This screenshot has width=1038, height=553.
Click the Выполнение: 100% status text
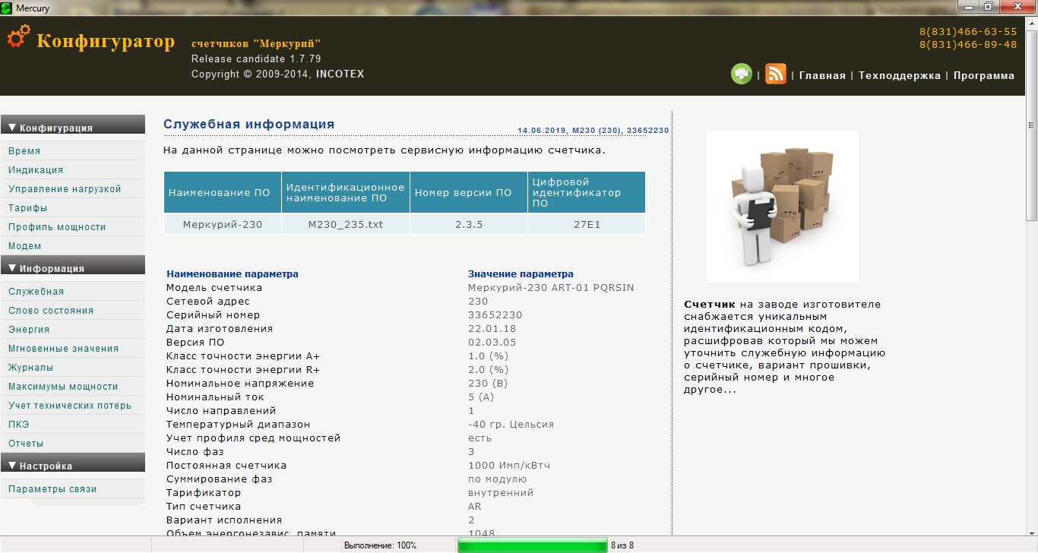click(380, 545)
